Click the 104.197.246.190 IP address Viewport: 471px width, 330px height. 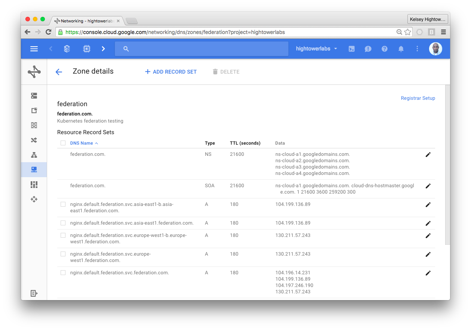(294, 286)
